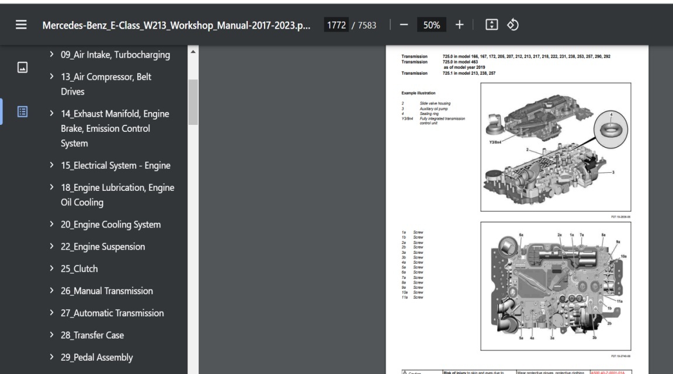Click the outline scrollbar up arrow

[x=193, y=51]
